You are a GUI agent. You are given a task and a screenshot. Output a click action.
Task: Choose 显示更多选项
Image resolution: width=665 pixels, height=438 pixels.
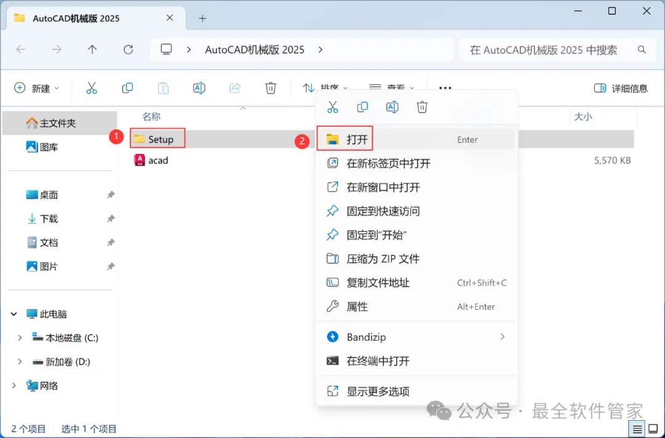point(416,391)
